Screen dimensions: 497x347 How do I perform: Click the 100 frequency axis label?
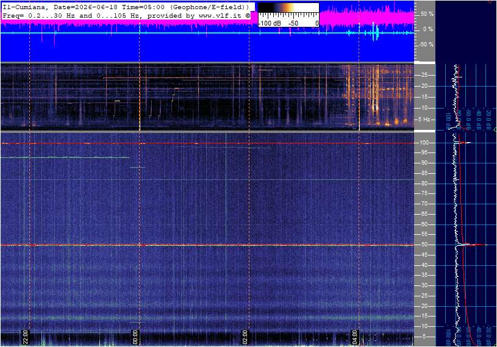click(x=424, y=143)
